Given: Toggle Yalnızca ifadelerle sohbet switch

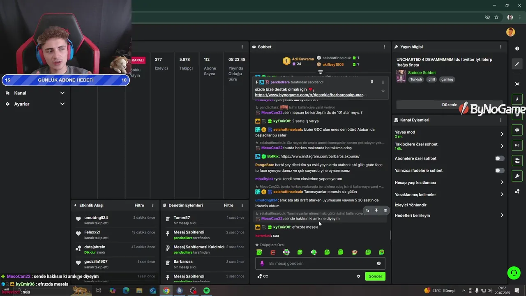Looking at the screenshot, I should [x=499, y=170].
